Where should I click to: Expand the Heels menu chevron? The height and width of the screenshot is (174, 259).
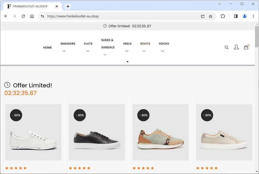[x=127, y=51]
